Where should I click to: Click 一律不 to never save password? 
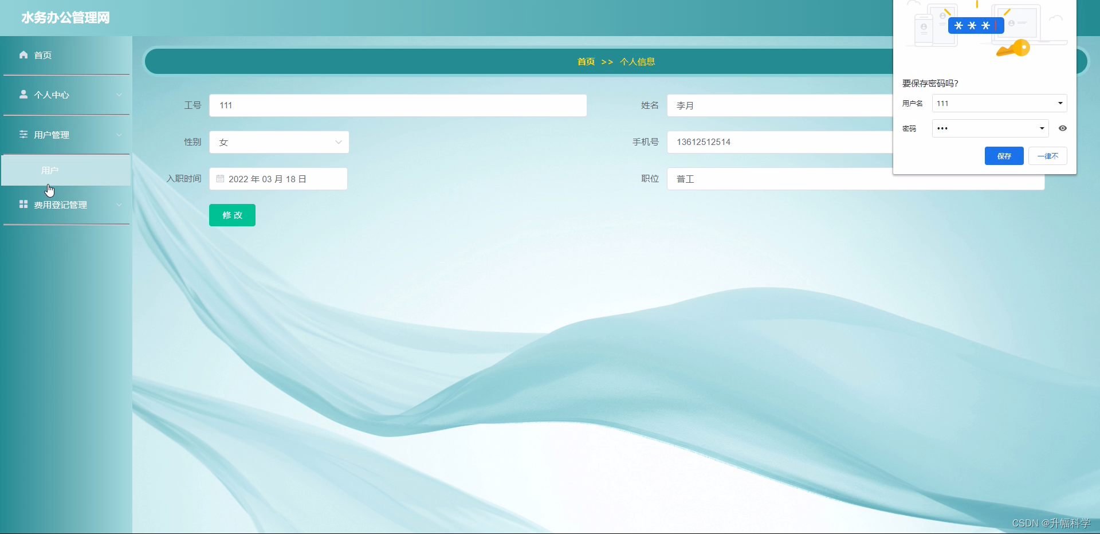click(1047, 156)
